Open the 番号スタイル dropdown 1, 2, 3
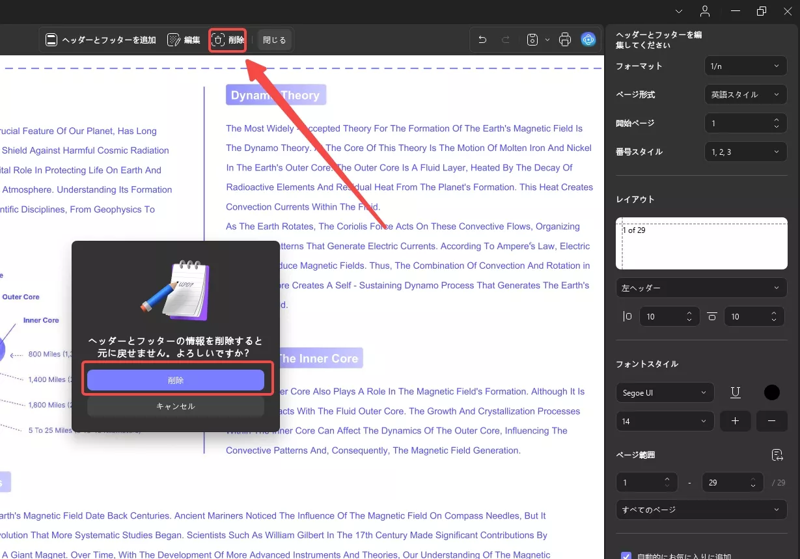The image size is (800, 559). pos(745,152)
